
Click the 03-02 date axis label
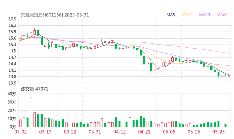click(x=21, y=132)
